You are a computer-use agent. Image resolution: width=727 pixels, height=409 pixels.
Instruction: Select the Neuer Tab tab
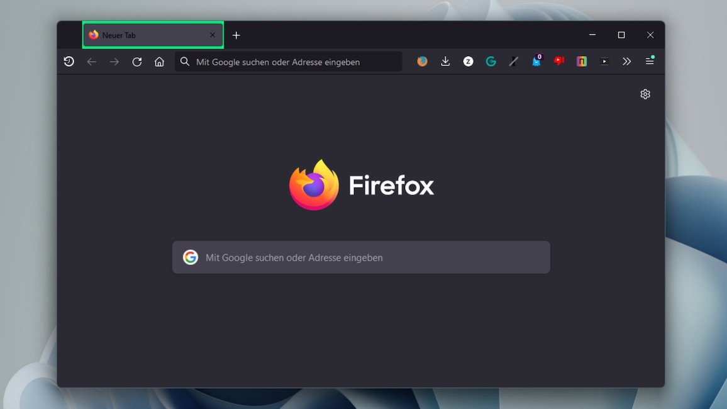pos(153,35)
